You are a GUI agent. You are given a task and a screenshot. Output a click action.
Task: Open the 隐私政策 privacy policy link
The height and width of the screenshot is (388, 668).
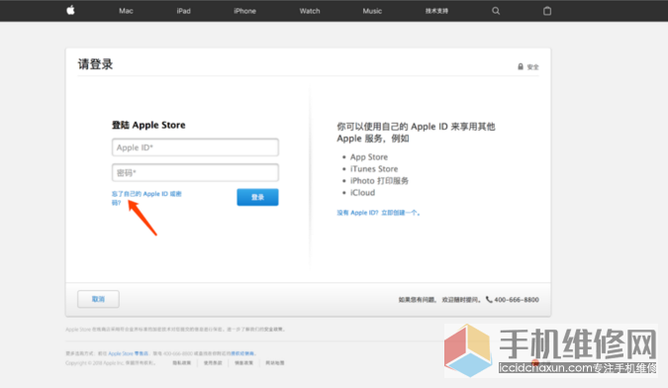pos(182,363)
